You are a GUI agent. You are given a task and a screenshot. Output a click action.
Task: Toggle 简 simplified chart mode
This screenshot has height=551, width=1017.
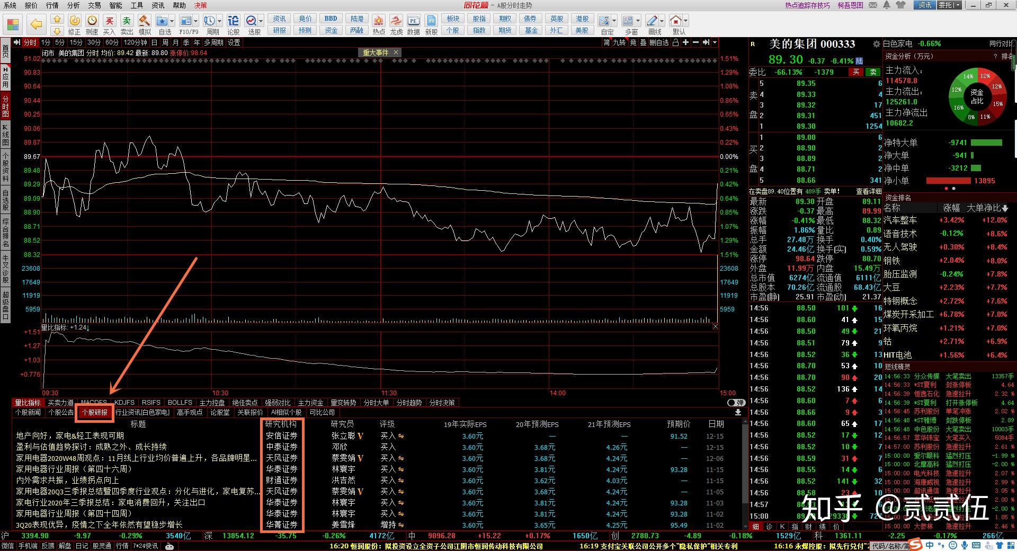[606, 42]
